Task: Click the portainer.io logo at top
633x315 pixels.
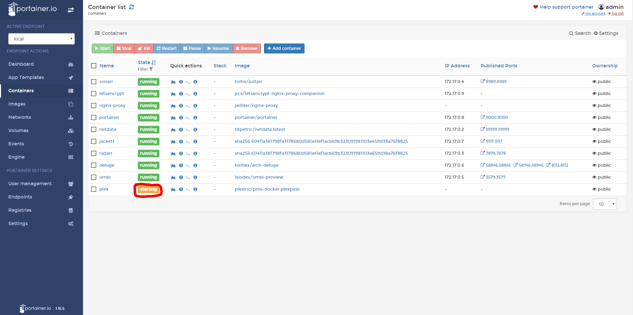Action: tap(33, 9)
